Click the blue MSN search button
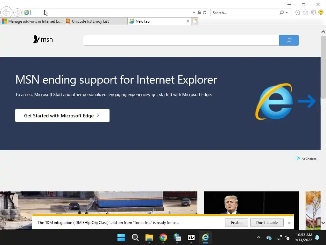Screen dimensions: 326x245 (289, 40)
